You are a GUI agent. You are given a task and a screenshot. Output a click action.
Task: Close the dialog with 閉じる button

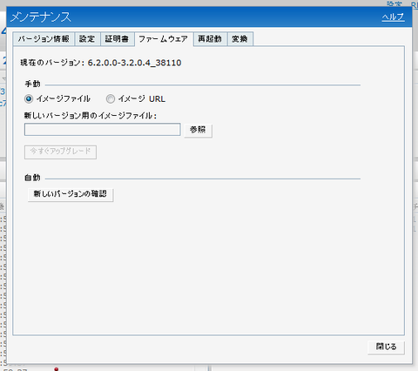386,347
